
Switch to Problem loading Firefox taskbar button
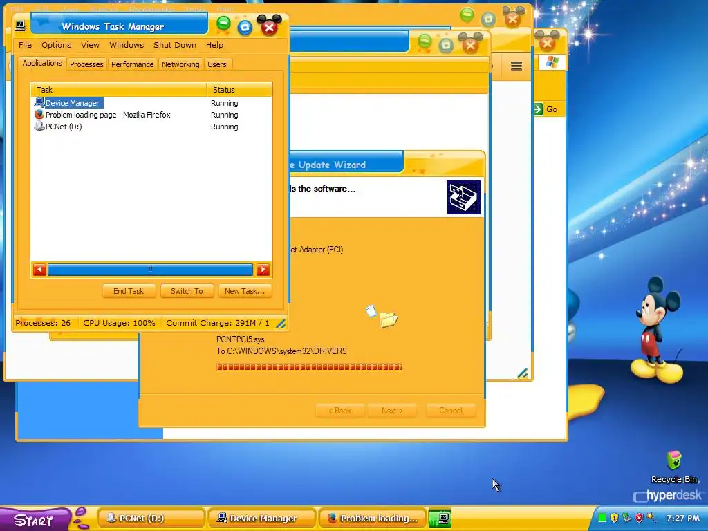point(373,519)
